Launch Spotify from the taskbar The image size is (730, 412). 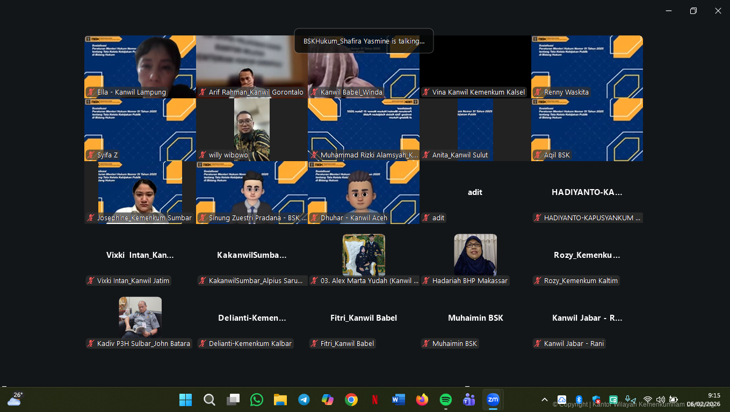(x=445, y=400)
